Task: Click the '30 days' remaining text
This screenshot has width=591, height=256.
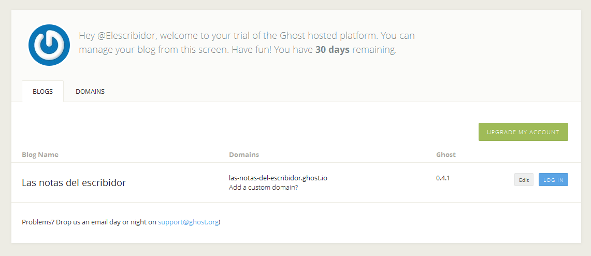Action: (x=333, y=50)
